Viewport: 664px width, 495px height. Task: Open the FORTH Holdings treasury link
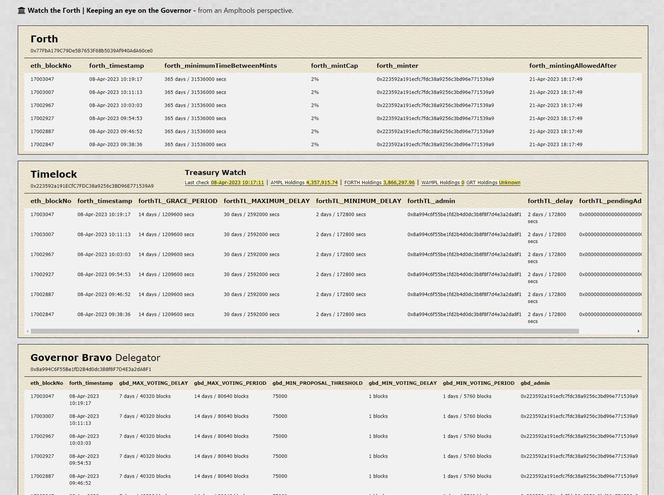point(379,183)
